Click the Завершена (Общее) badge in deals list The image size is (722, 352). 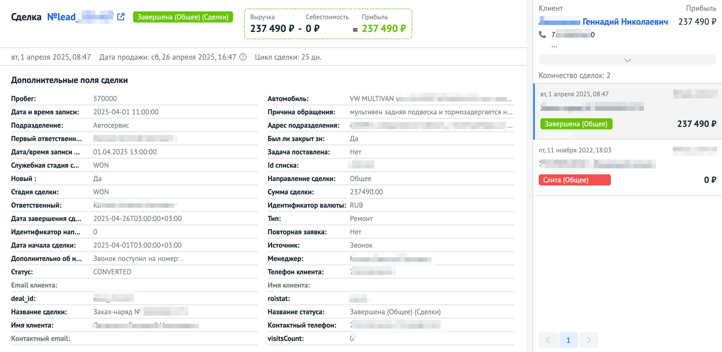[x=576, y=124]
